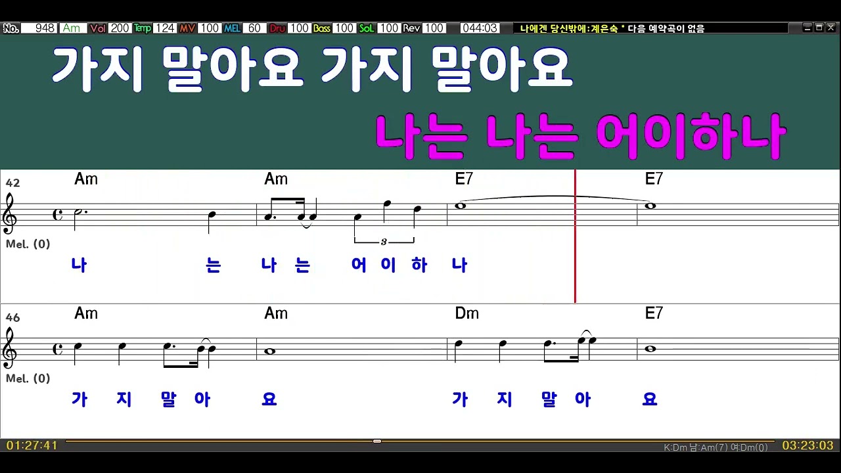This screenshot has width=841, height=473.
Task: Click the Temp value field showing 124
Action: (165, 28)
